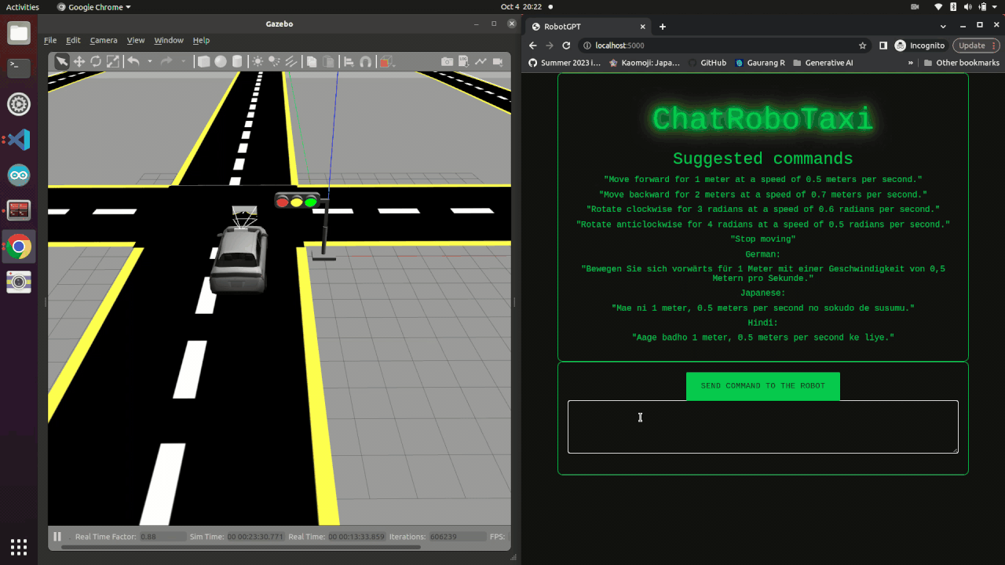The height and width of the screenshot is (565, 1005).
Task: Click the Incognito profile chip
Action: pos(920,46)
